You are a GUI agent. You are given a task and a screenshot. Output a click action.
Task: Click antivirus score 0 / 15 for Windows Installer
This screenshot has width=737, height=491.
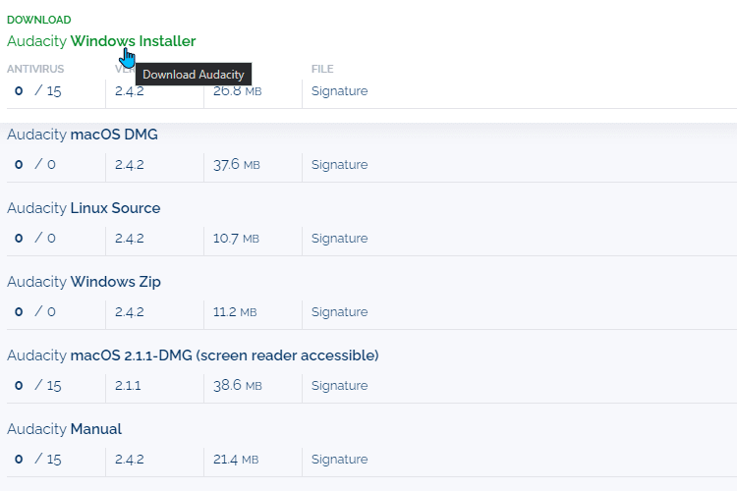pyautogui.click(x=38, y=91)
